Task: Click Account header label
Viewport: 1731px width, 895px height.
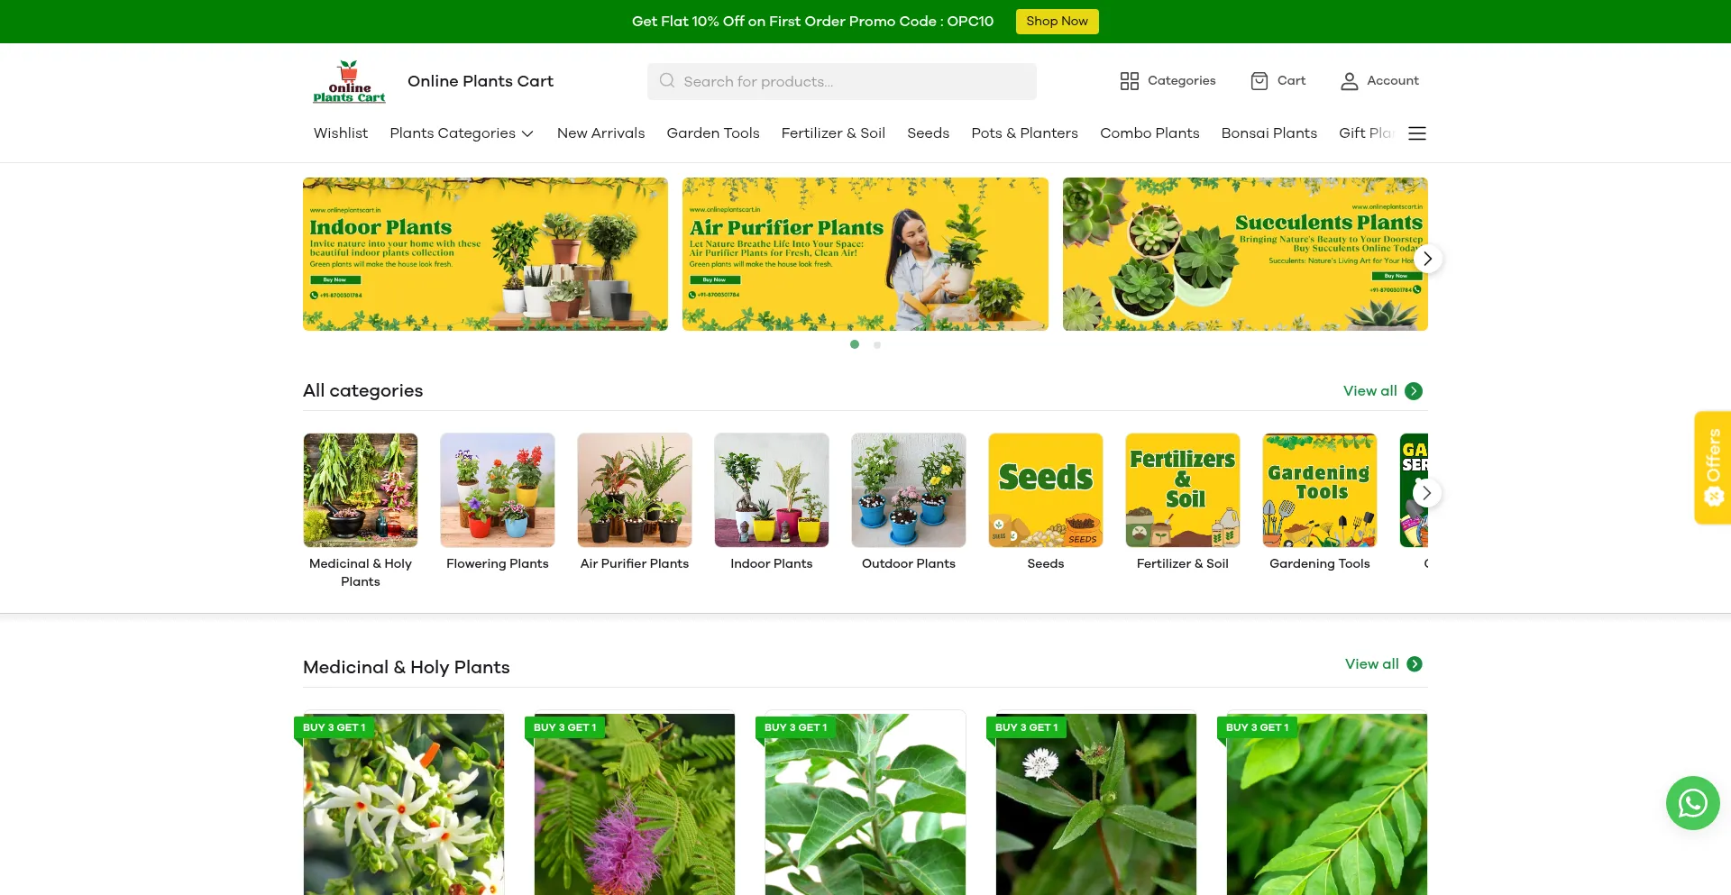Action: 1392,81
